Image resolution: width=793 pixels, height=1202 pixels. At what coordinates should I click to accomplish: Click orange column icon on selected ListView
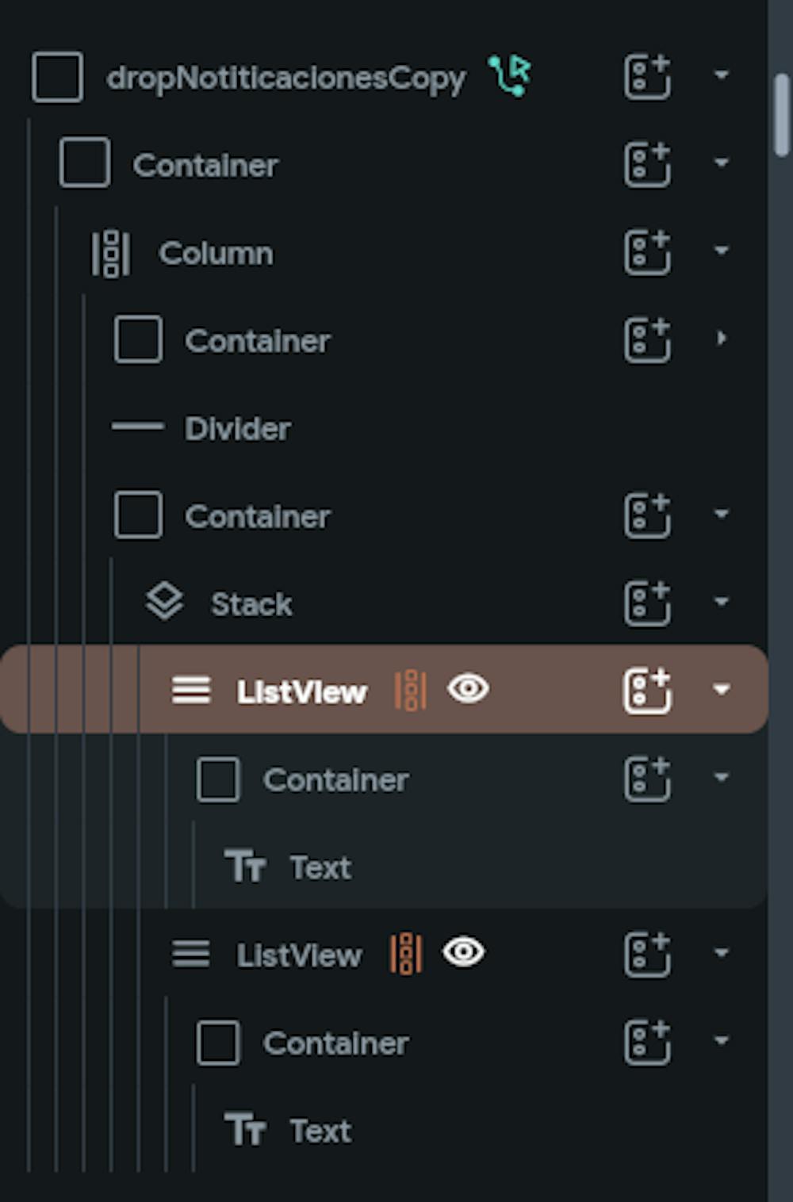(411, 691)
